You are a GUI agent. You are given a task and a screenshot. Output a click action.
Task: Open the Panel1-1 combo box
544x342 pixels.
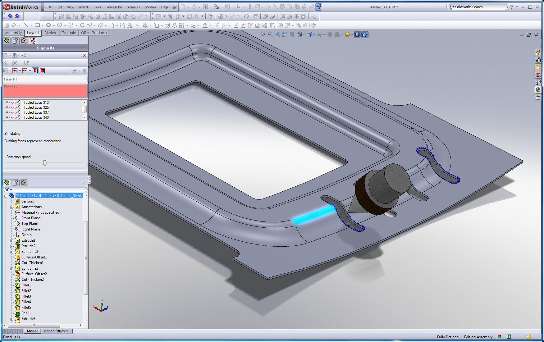pos(45,79)
